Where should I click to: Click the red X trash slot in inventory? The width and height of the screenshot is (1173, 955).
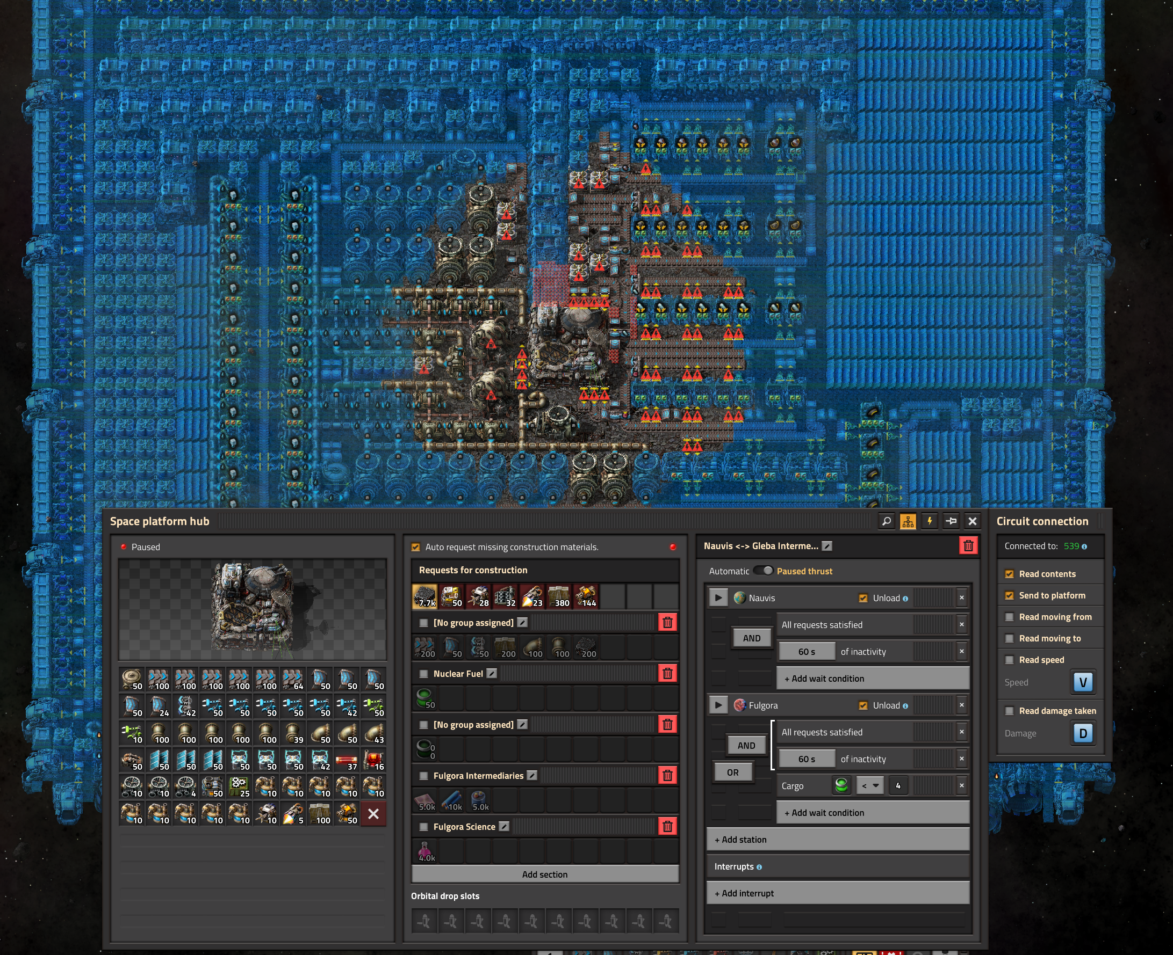(x=373, y=814)
